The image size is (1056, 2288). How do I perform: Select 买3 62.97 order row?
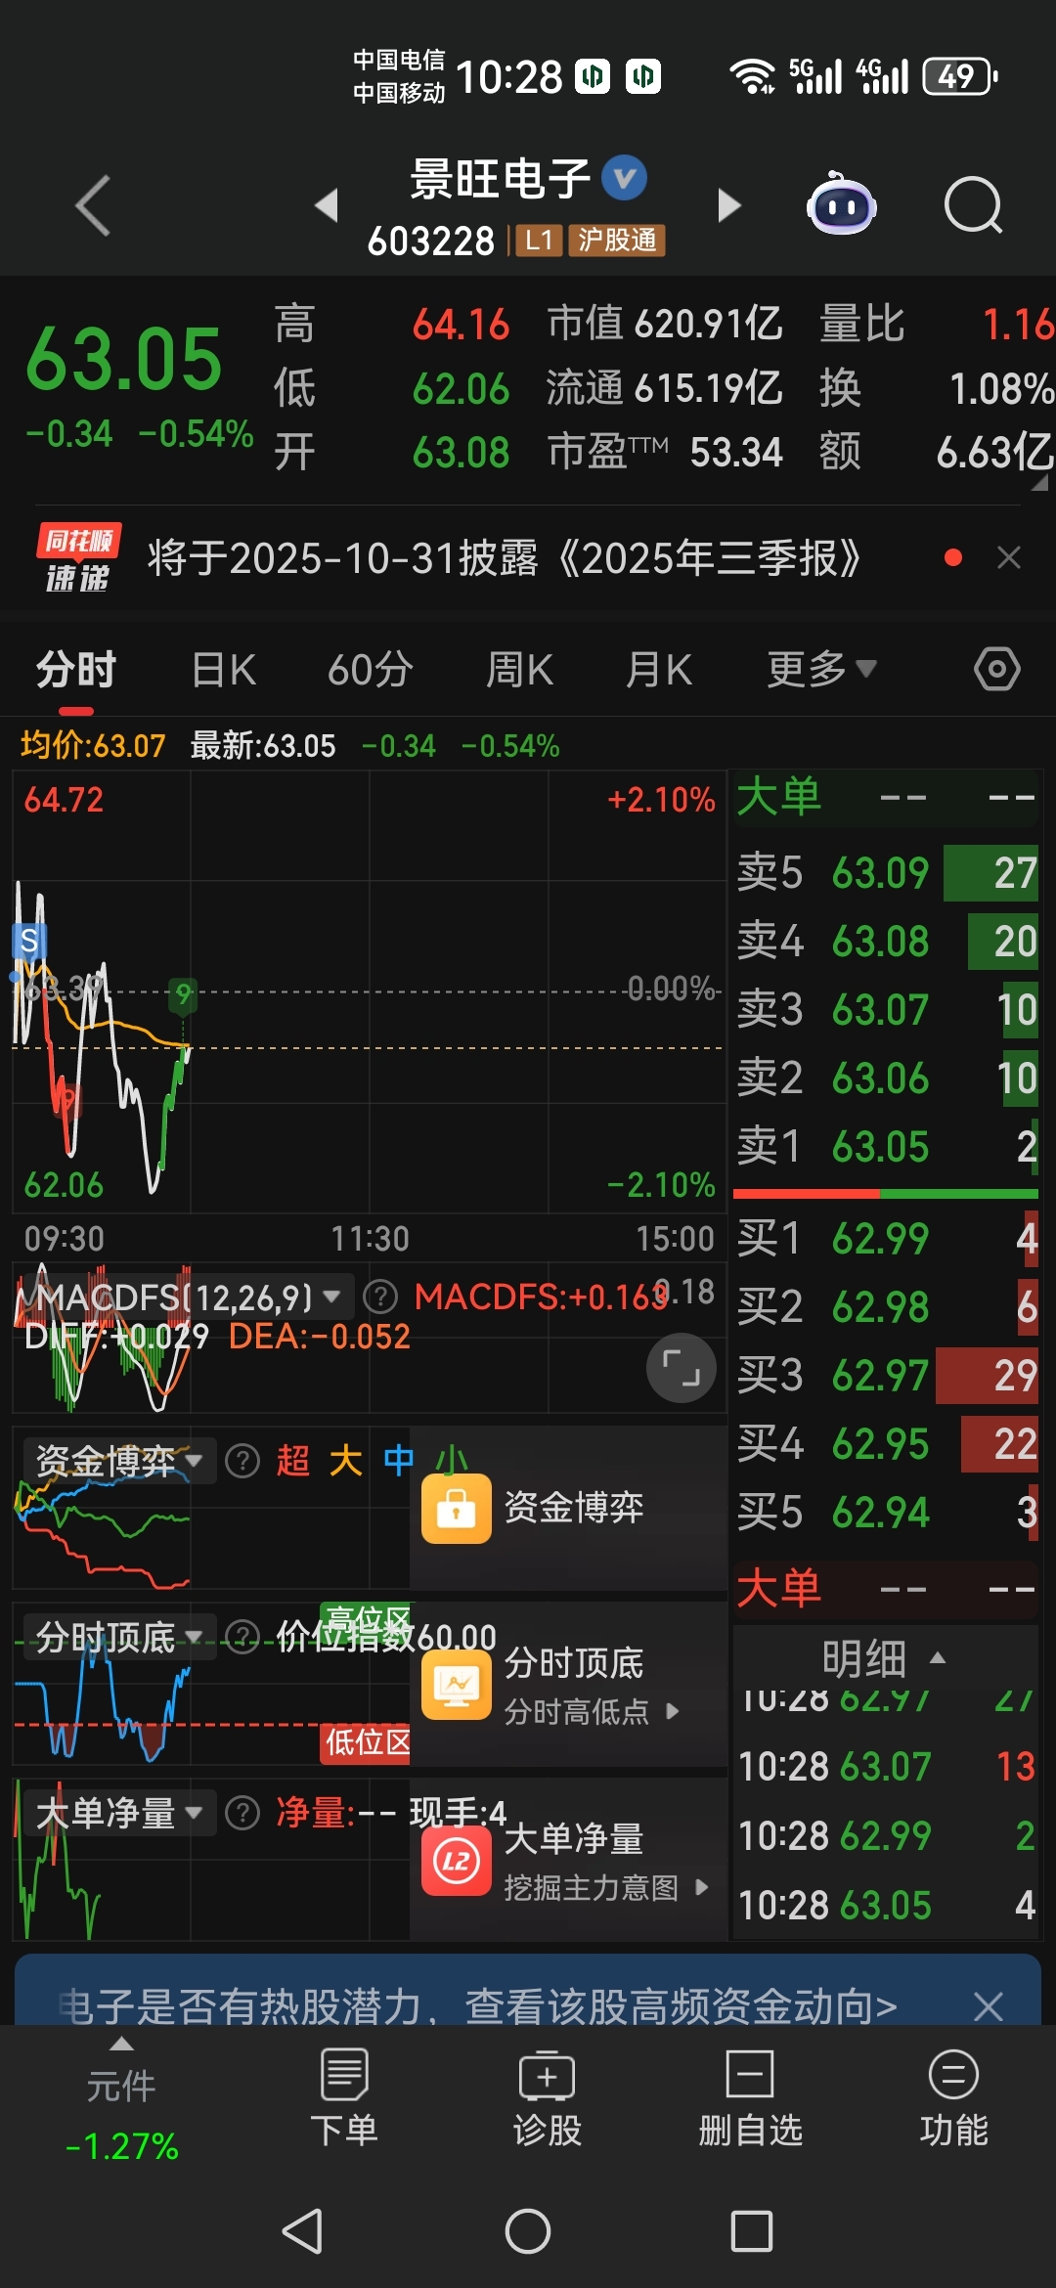886,1376
